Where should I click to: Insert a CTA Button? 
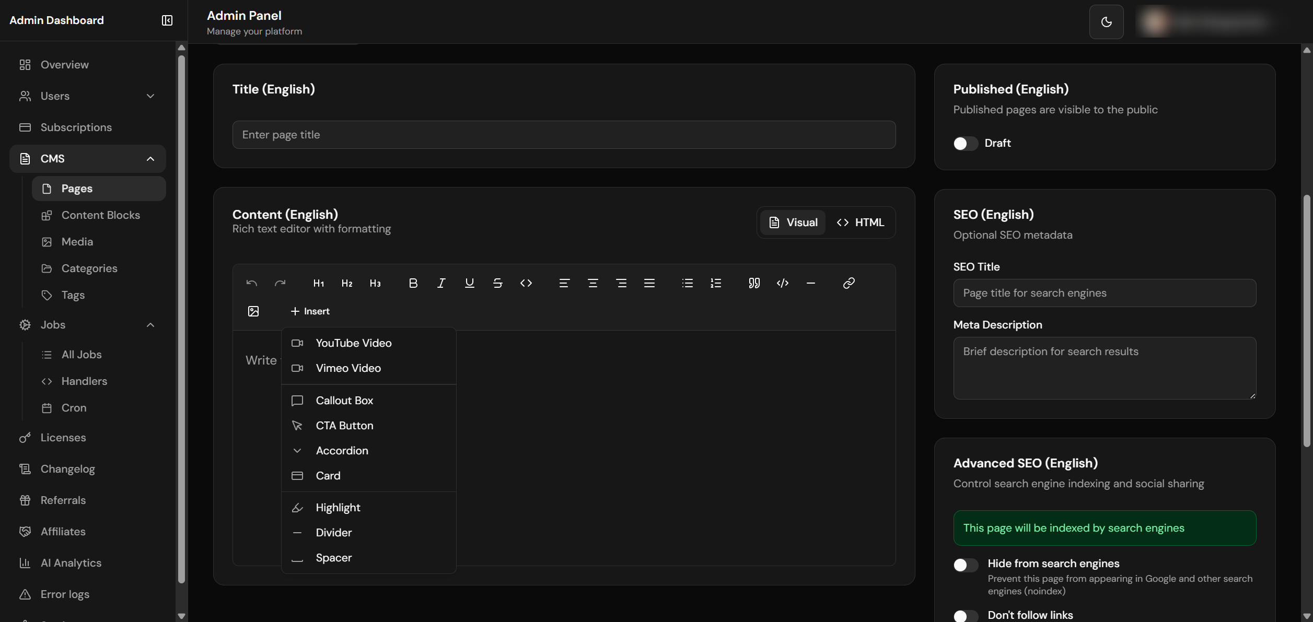click(369, 426)
